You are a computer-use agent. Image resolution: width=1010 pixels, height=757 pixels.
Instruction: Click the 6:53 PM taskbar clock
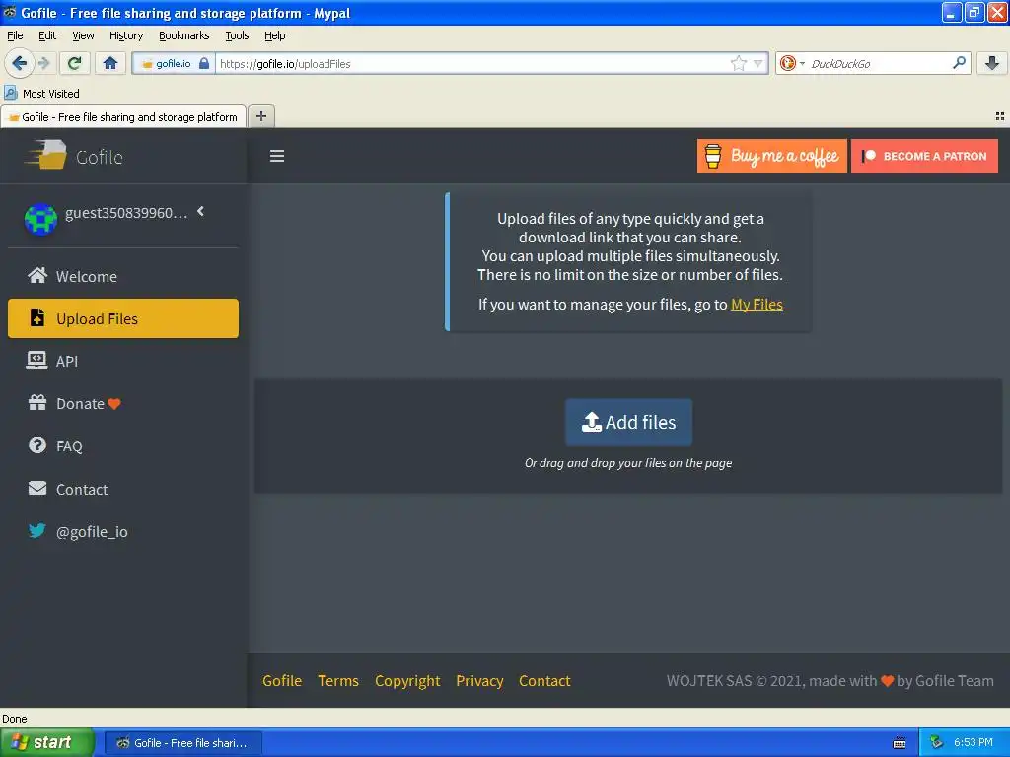pyautogui.click(x=973, y=742)
